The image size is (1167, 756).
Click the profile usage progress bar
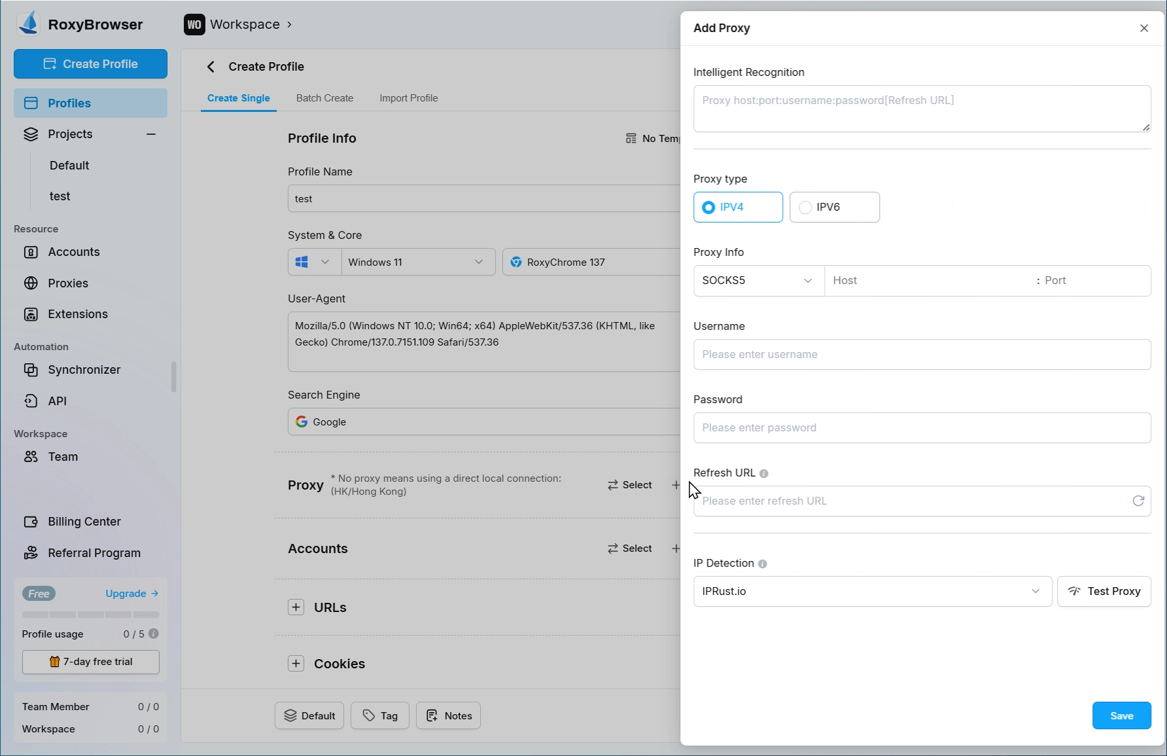pyautogui.click(x=91, y=615)
